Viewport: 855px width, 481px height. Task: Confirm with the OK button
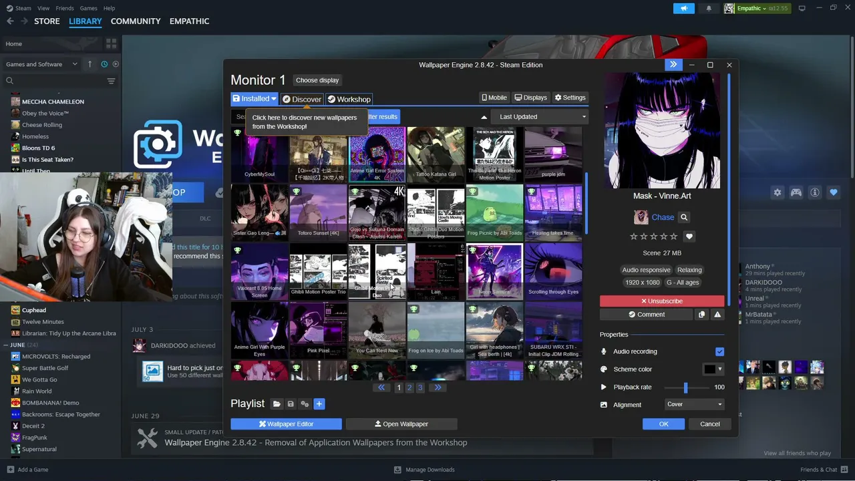click(x=663, y=424)
